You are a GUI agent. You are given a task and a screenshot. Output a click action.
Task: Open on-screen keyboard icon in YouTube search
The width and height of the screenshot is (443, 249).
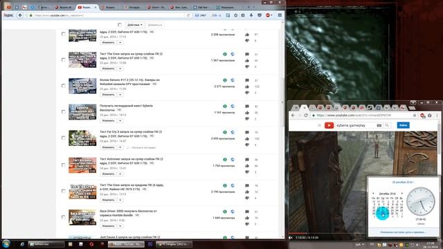[379, 125]
